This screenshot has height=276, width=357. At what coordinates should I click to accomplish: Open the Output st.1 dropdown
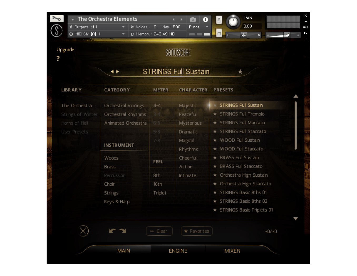[97, 27]
